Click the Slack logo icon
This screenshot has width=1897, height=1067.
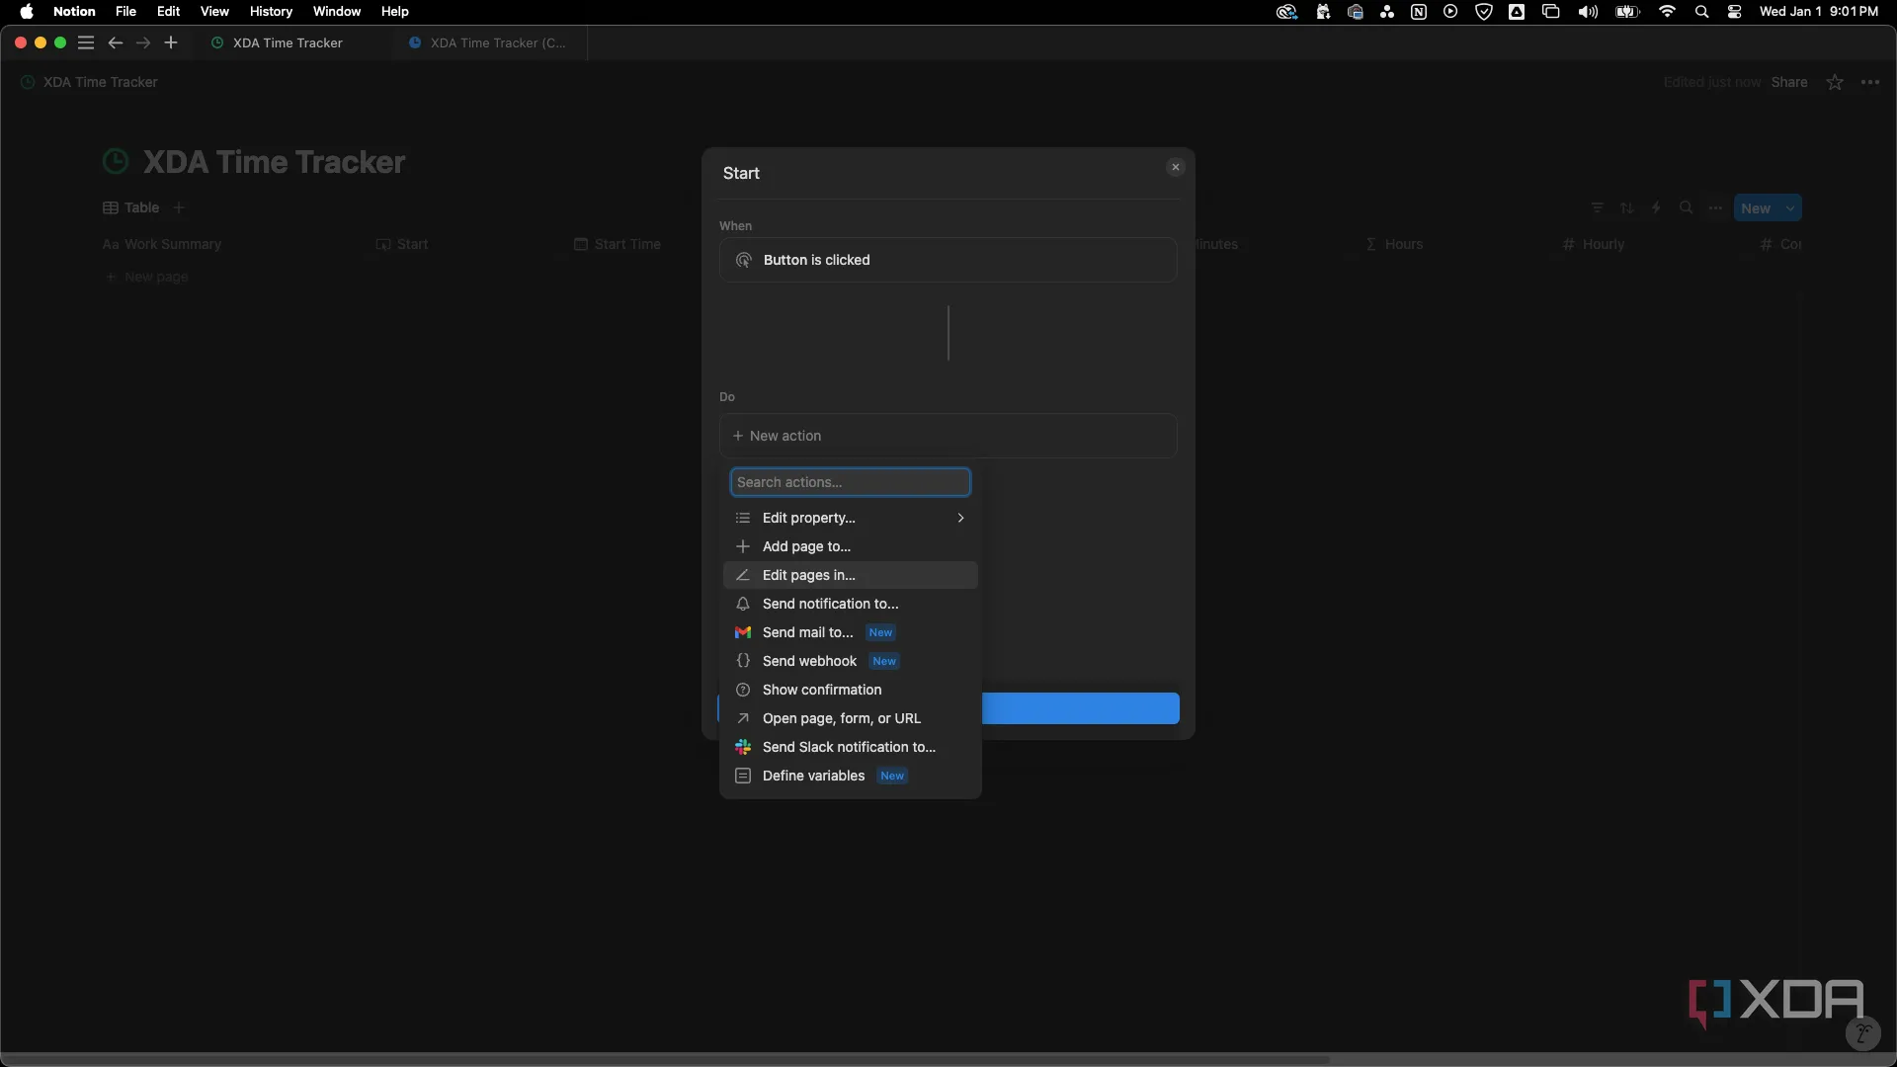743,747
